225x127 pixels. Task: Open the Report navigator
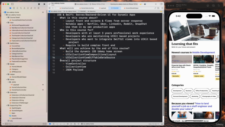[38, 8]
